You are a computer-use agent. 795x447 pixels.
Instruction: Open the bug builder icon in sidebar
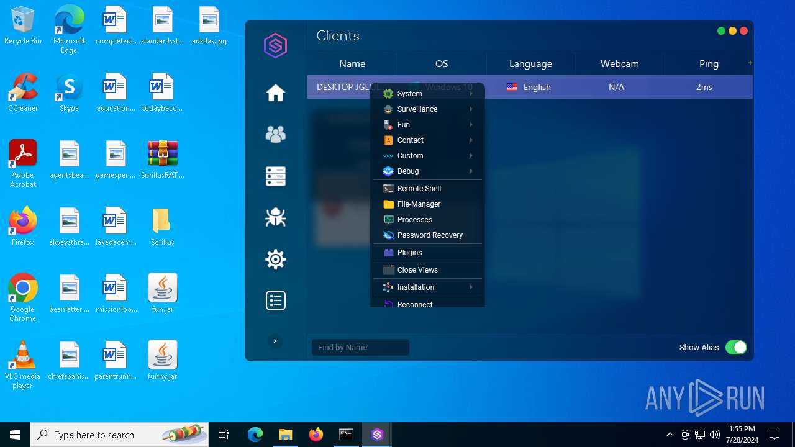coord(275,217)
